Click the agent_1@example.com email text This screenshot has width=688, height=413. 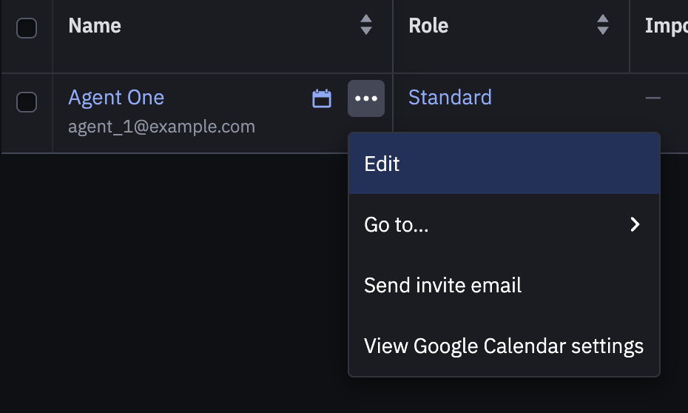[x=161, y=127]
